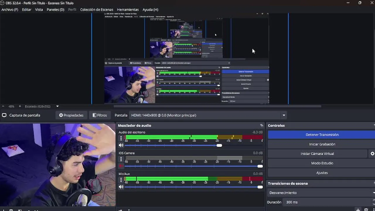This screenshot has height=211, width=375.
Task: Open options menu for Mic/Aux channel
Action: [x=121, y=180]
